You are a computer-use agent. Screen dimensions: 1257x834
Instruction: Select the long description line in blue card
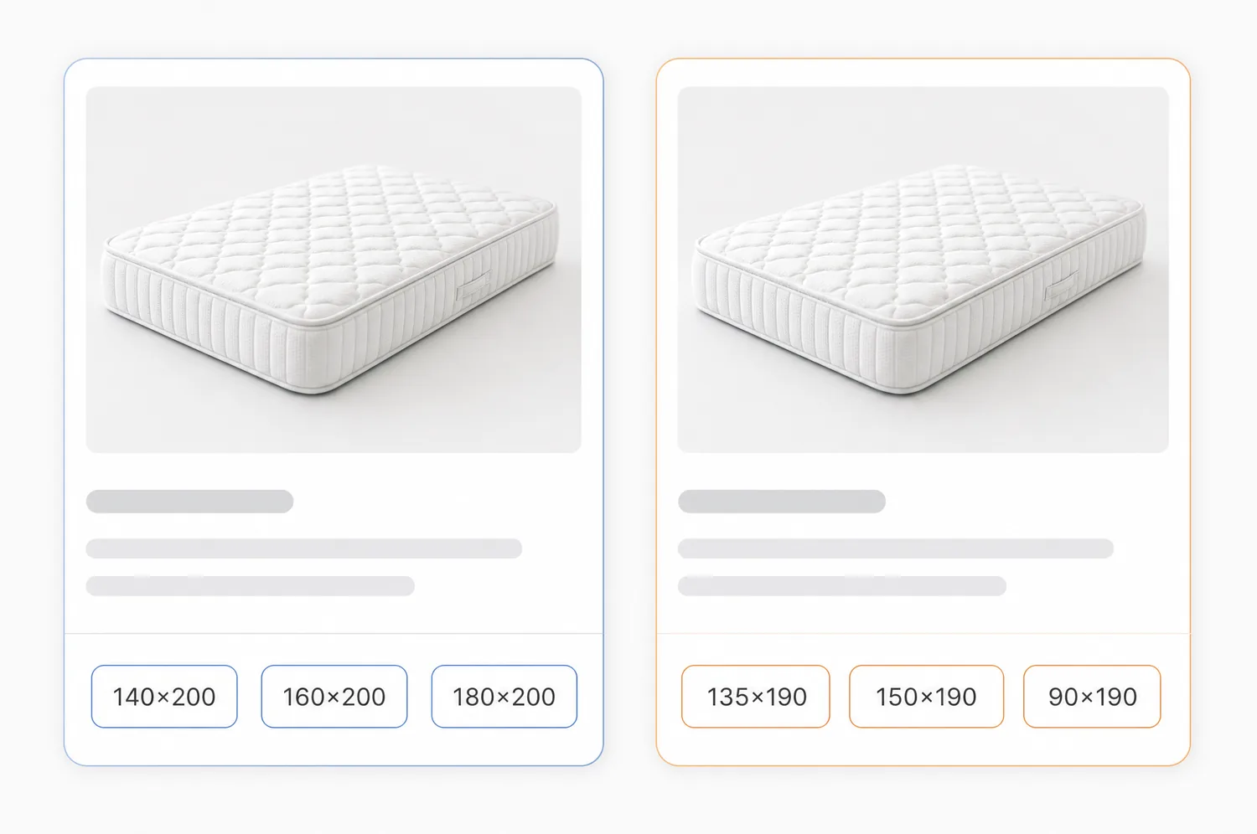click(304, 548)
